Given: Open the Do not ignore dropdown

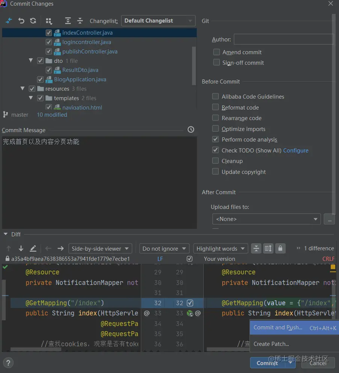Looking at the screenshot, I should (164, 248).
